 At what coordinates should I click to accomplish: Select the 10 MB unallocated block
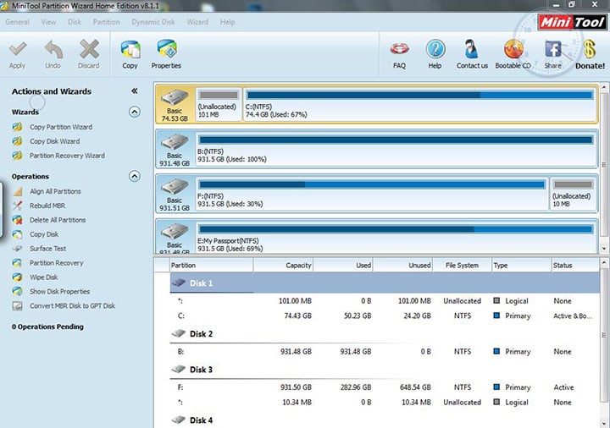pos(574,194)
